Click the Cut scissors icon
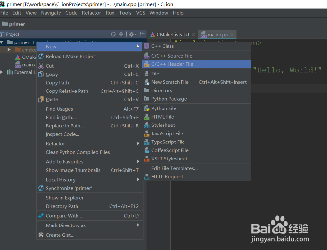The width and height of the screenshot is (327, 250). 41,66
